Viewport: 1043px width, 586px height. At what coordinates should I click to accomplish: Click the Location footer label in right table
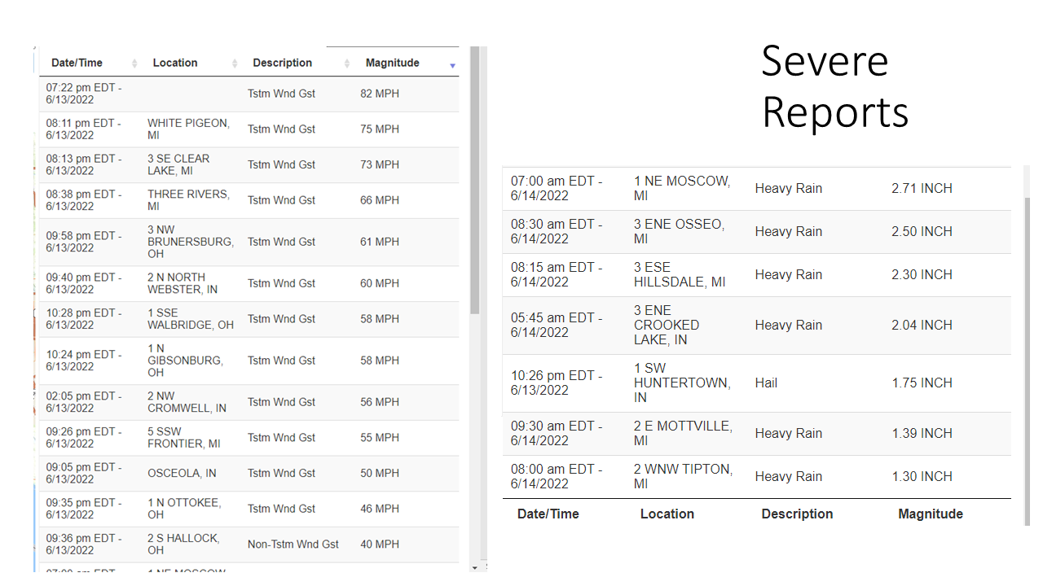coord(667,514)
